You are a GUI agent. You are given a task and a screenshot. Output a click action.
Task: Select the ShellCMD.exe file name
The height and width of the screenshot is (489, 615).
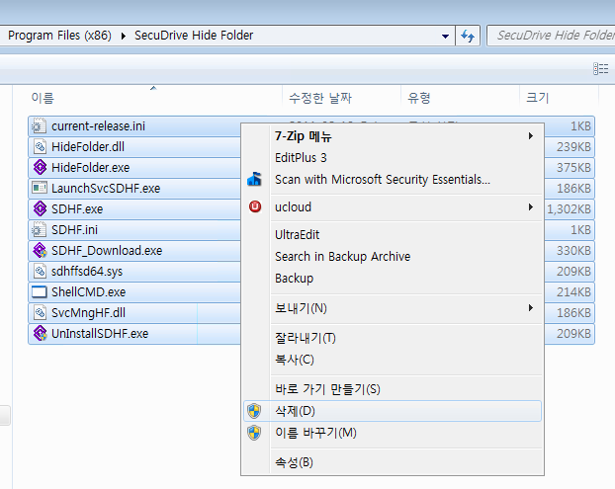[88, 292]
